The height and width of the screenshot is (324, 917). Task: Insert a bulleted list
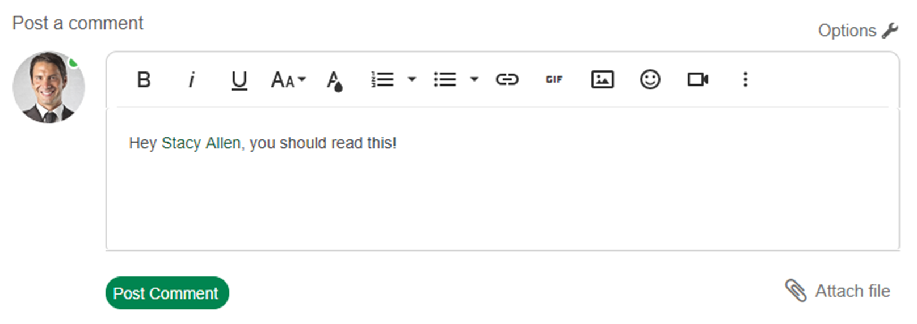pos(445,79)
